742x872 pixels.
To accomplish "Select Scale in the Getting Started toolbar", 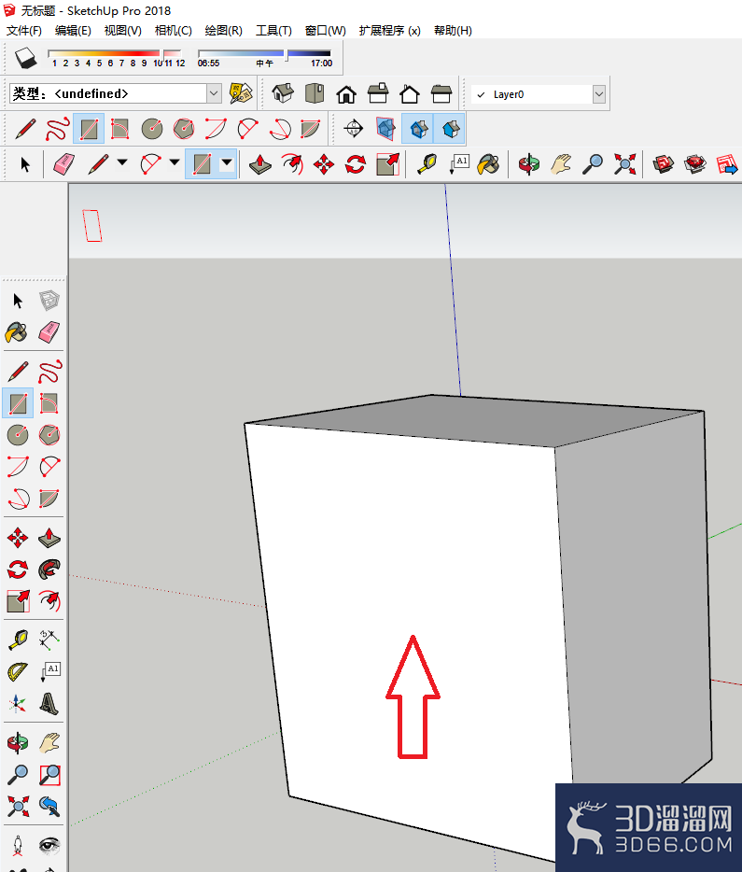I will click(387, 164).
